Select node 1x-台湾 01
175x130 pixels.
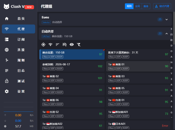tap(138, 102)
